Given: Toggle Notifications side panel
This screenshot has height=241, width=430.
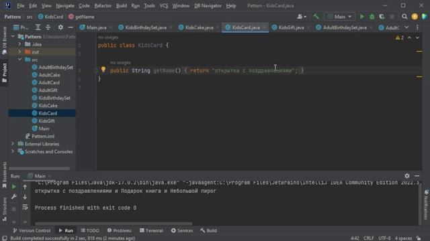Looking at the screenshot, I should 426,205.
